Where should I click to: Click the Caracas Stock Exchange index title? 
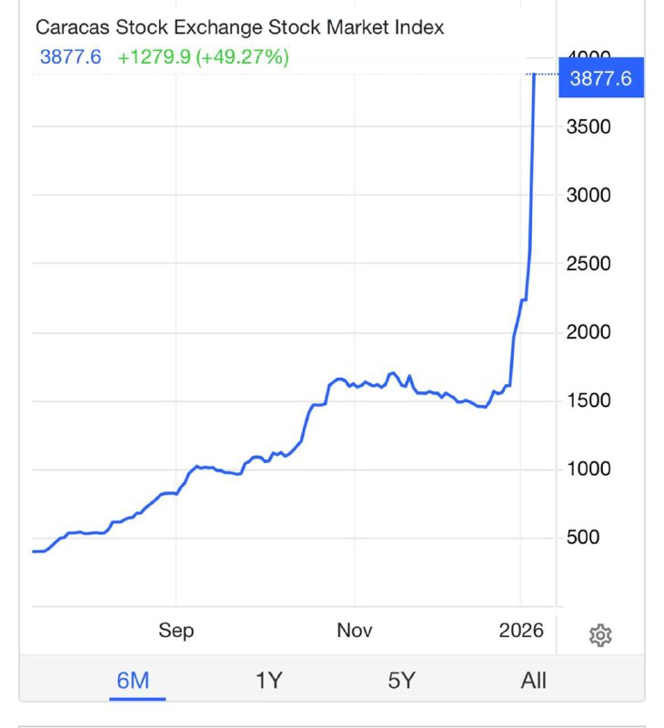click(x=239, y=27)
